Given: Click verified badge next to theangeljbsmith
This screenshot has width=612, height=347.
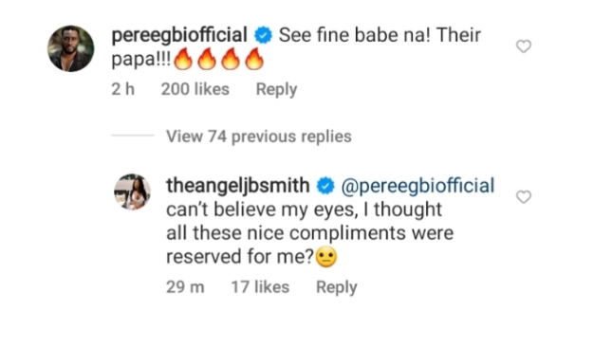Looking at the screenshot, I should [325, 186].
